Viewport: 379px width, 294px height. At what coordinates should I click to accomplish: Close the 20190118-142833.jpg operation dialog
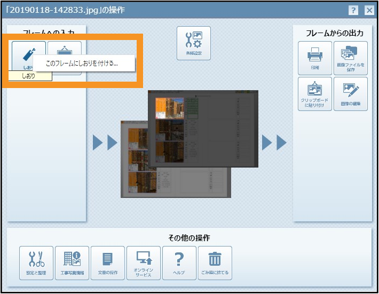(369, 10)
